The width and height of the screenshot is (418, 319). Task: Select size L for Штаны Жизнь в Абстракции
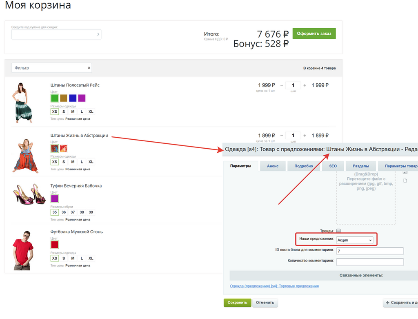tap(82, 162)
